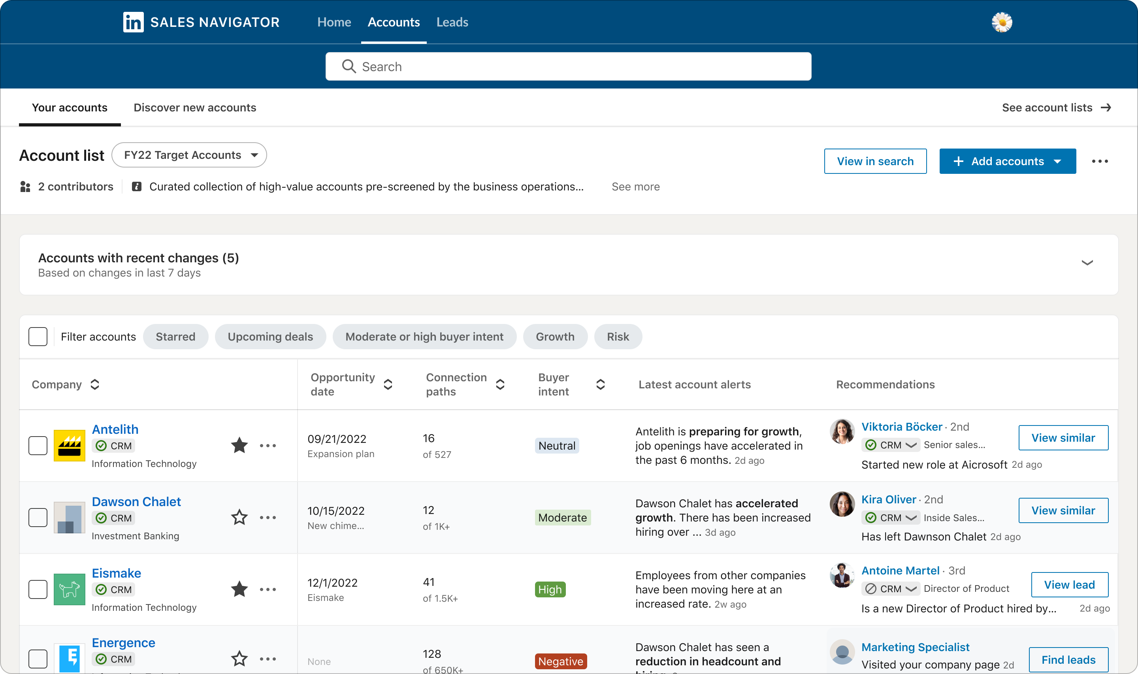The image size is (1138, 674).
Task: Expand CRM dropdown for Antoine Martel
Action: click(911, 589)
